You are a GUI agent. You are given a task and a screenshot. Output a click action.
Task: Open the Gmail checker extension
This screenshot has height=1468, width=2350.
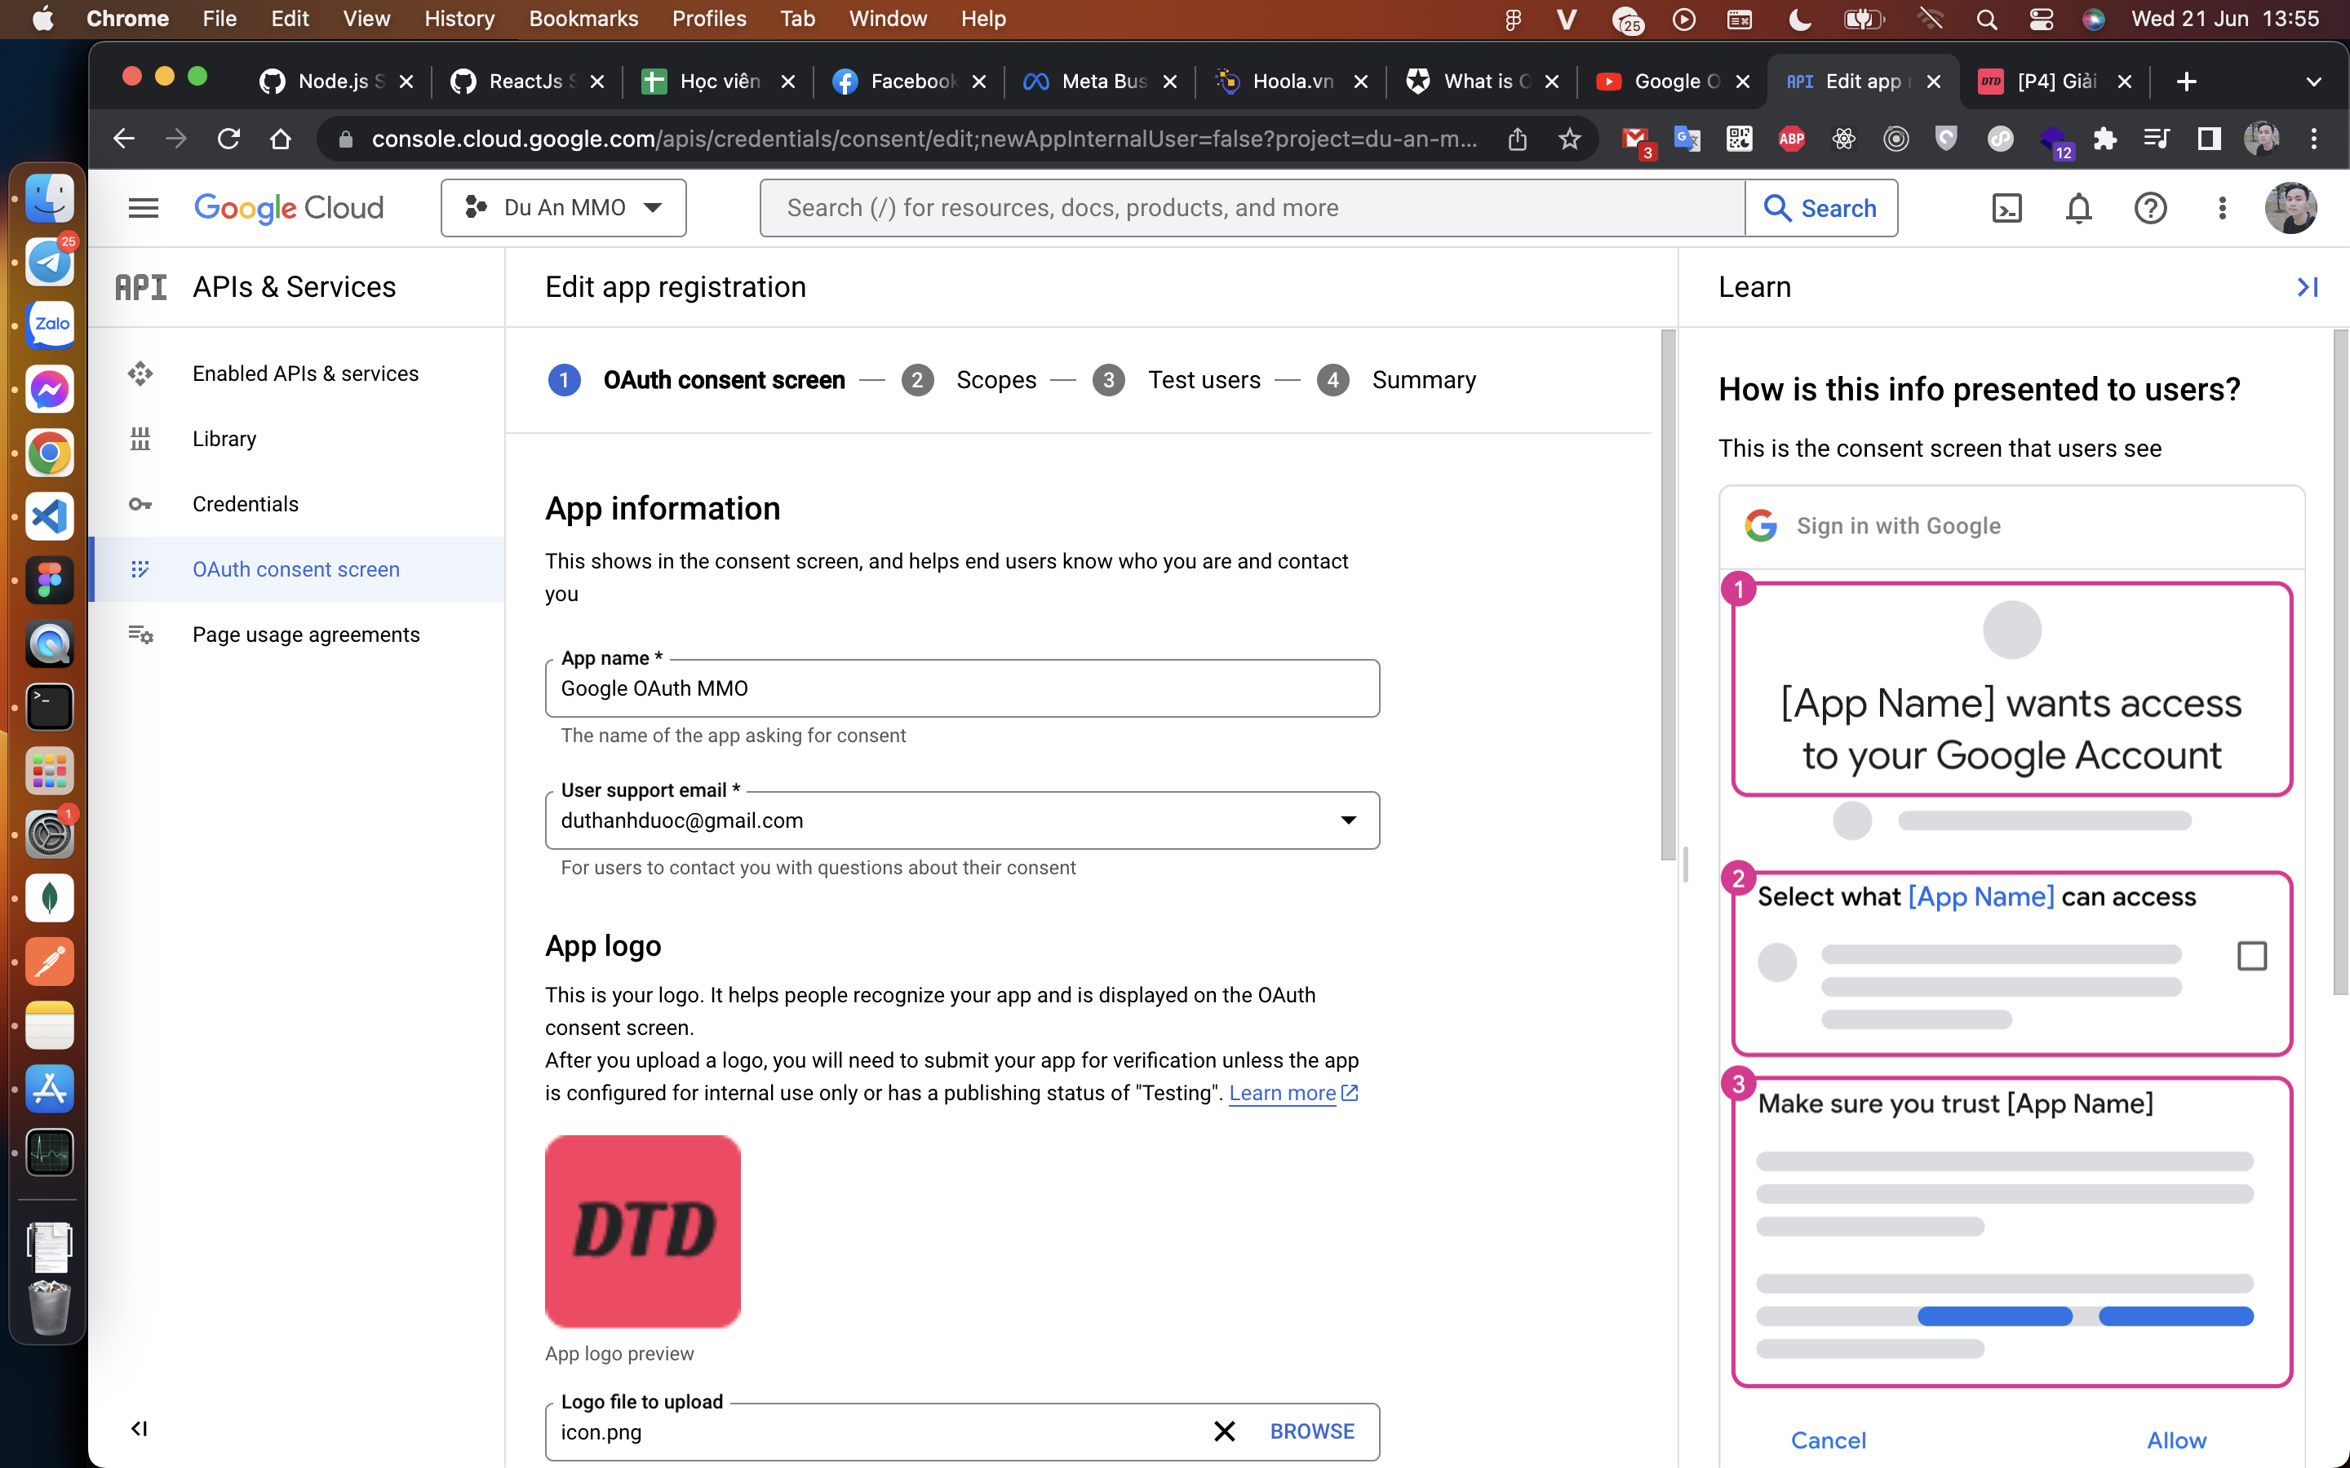[1636, 141]
